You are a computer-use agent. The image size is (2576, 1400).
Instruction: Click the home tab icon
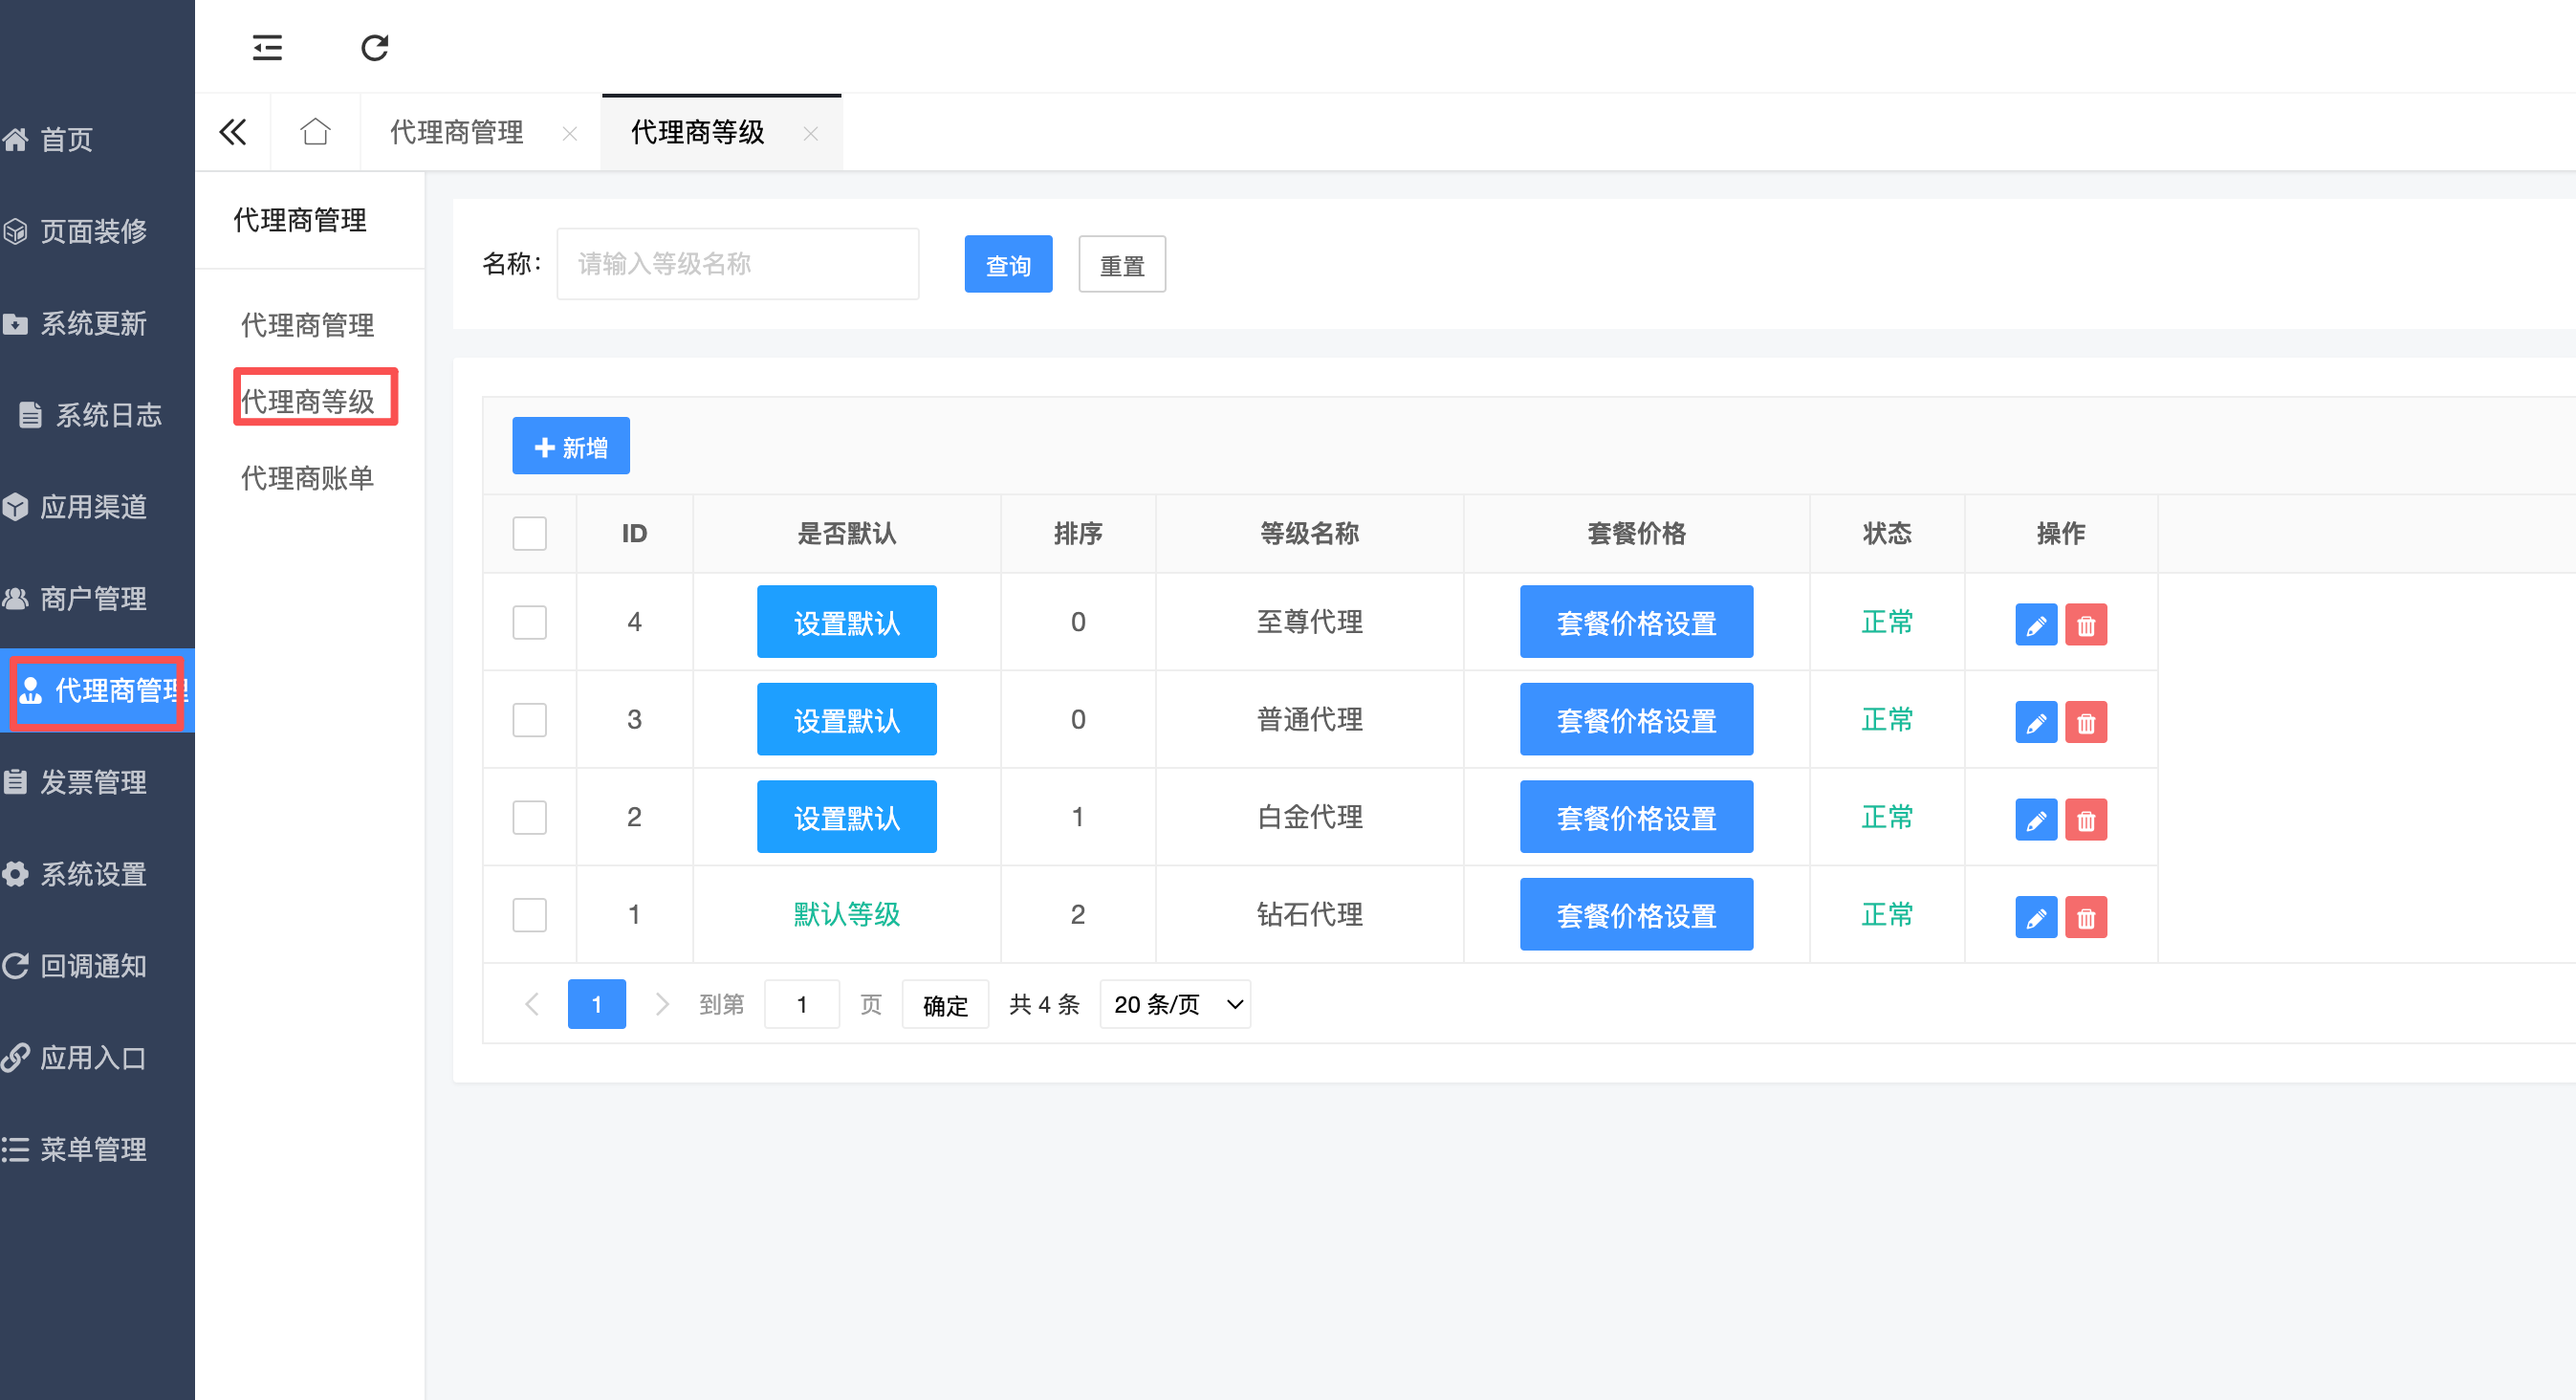315,132
